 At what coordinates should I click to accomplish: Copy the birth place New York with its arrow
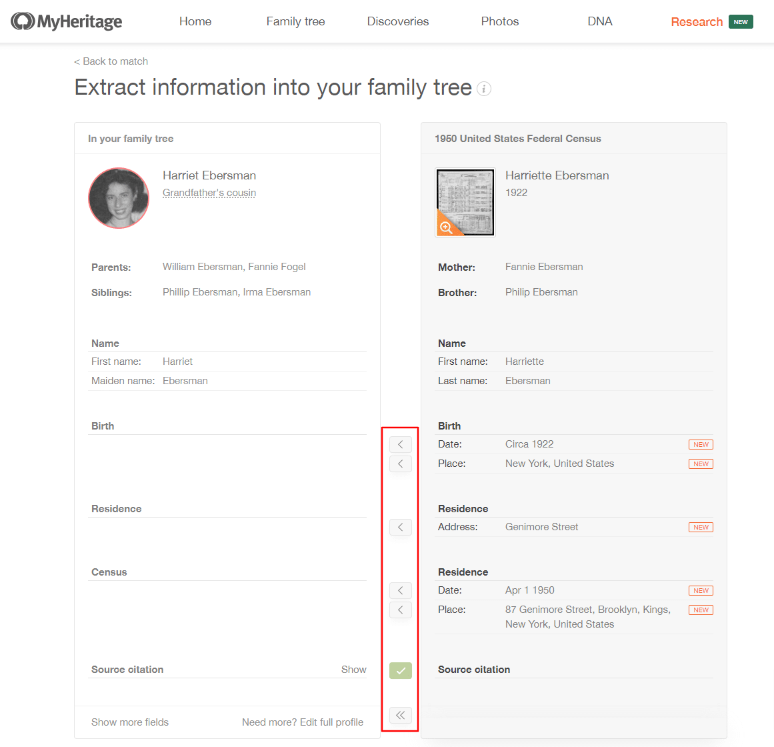(x=400, y=464)
